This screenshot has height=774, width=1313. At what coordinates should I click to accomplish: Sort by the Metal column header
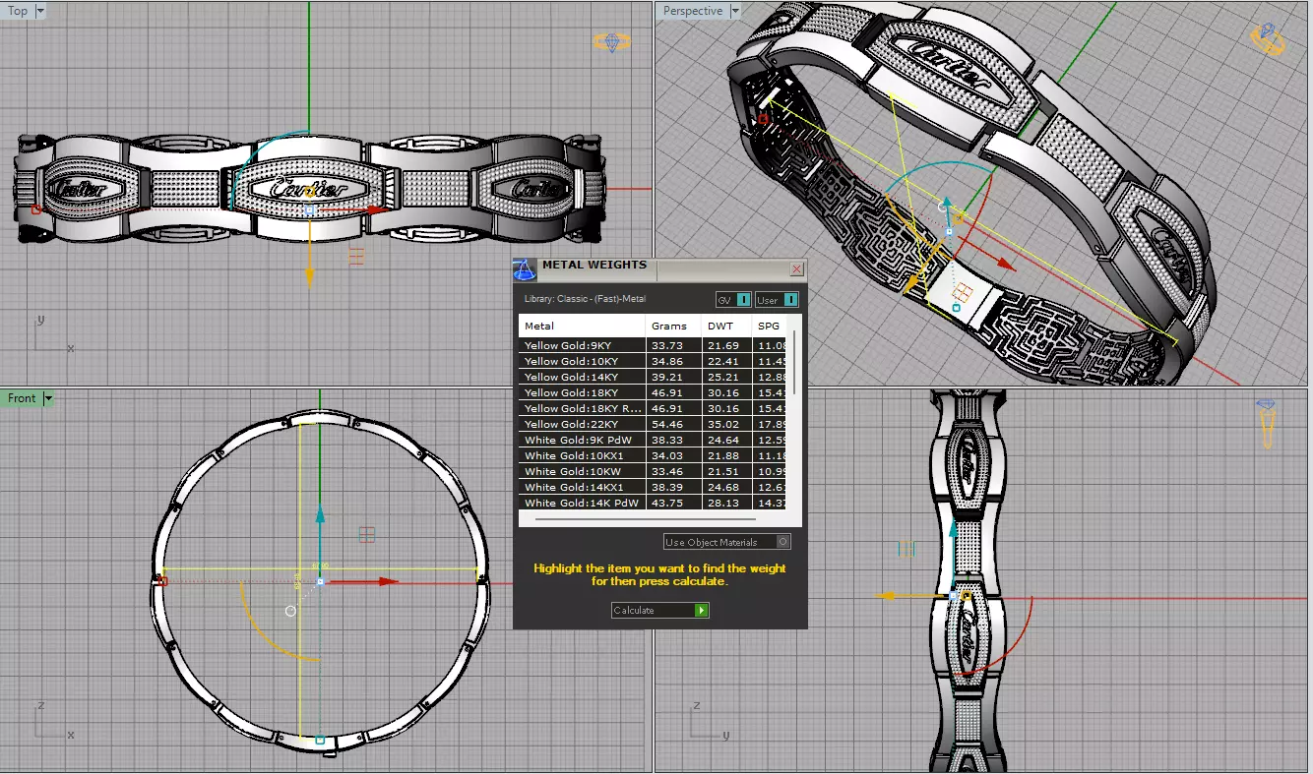point(582,326)
